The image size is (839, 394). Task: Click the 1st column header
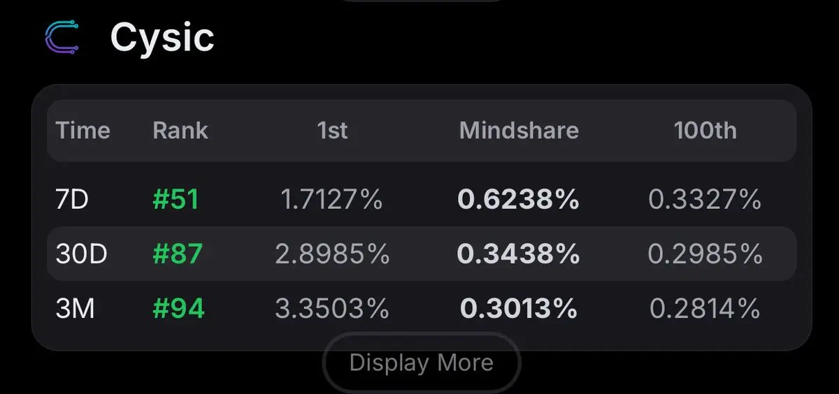click(332, 131)
